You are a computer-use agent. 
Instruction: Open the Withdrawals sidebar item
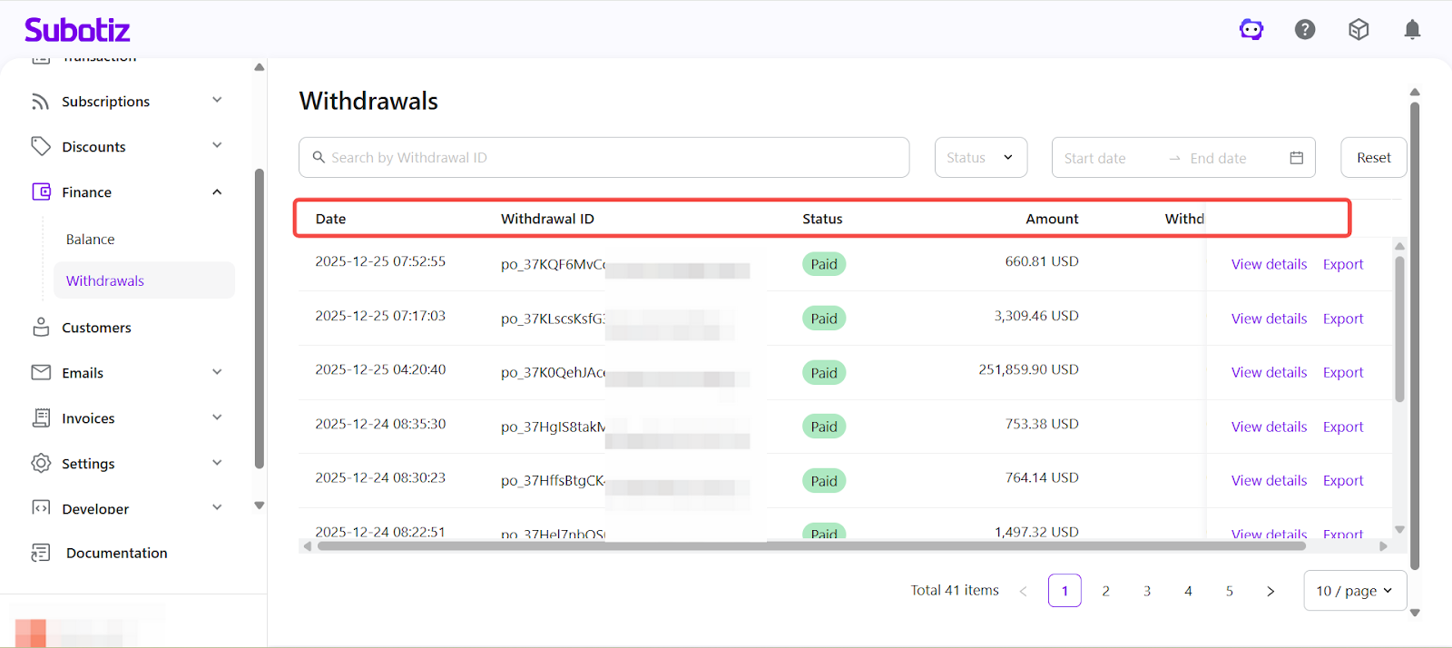click(105, 281)
